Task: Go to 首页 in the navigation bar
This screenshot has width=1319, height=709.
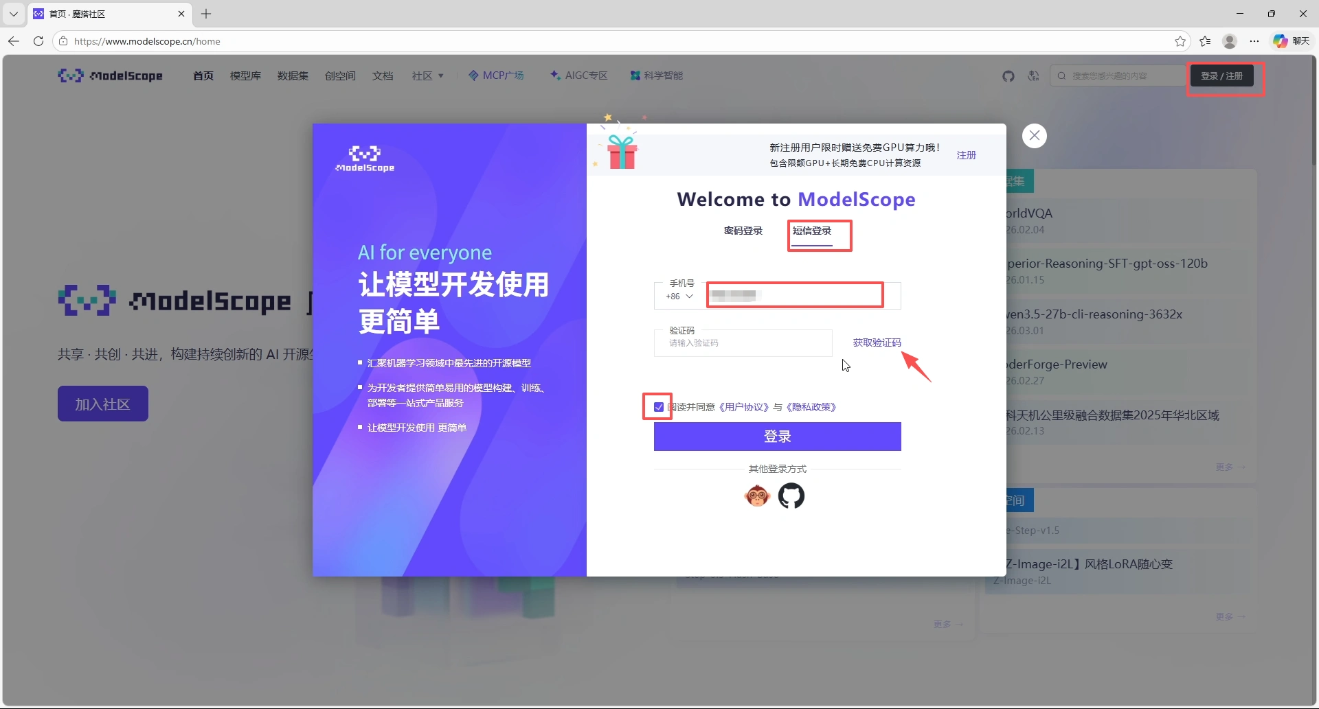Action: pos(203,75)
